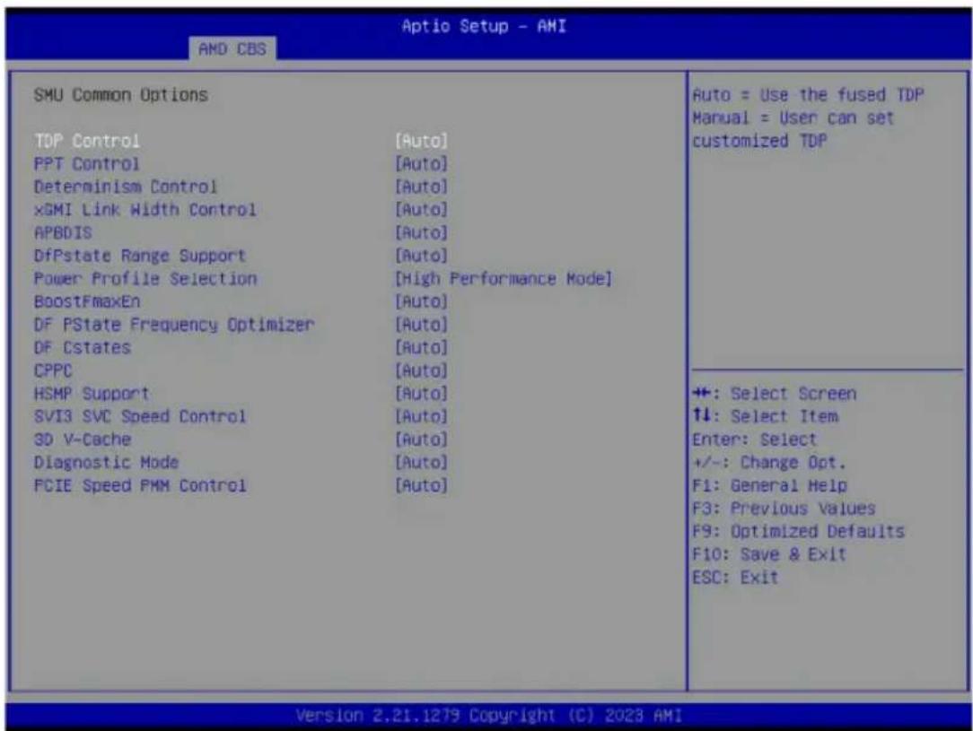Click the F1: General Help hint
973x731 pixels.
[x=769, y=485]
